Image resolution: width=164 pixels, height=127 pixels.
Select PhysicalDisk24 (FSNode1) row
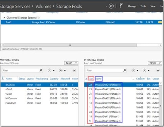[x=122, y=85]
